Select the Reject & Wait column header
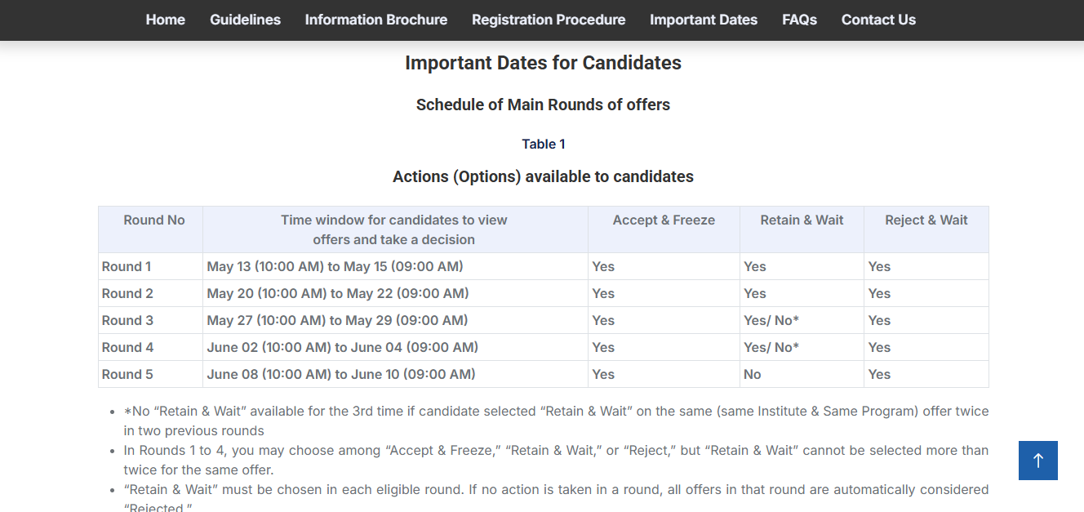The image size is (1084, 512). tap(926, 220)
